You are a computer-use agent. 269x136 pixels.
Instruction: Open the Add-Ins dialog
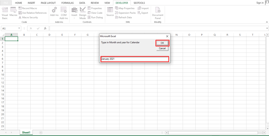click(x=54, y=12)
